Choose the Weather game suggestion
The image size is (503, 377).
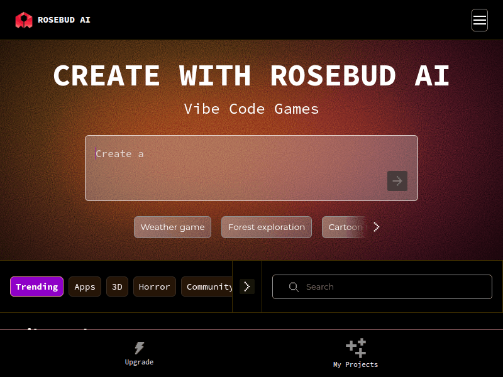tap(172, 227)
